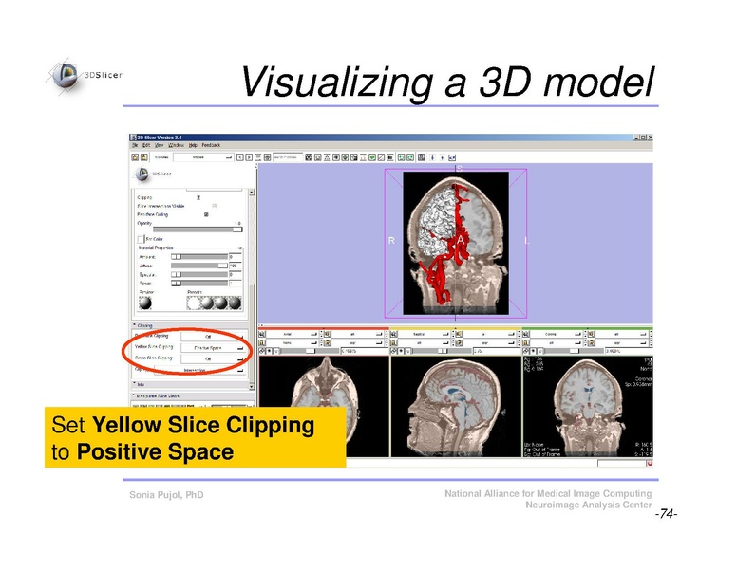Collapse the Clipping section header
This screenshot has height=569, width=737.
click(190, 325)
